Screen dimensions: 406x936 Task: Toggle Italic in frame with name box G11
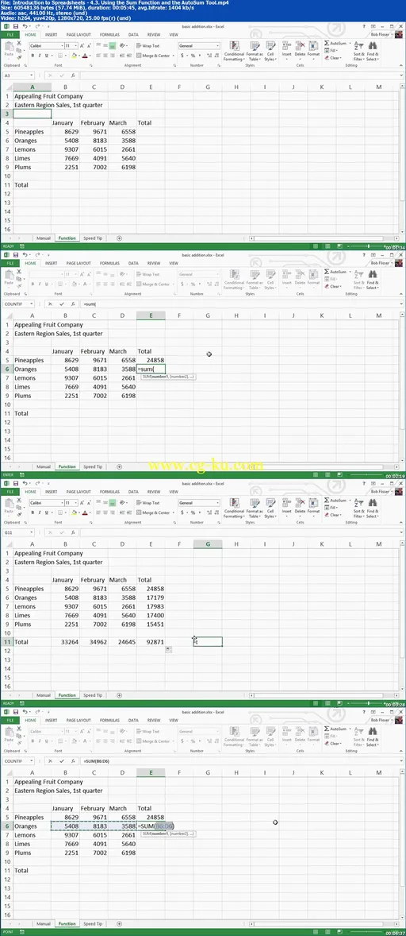point(40,512)
